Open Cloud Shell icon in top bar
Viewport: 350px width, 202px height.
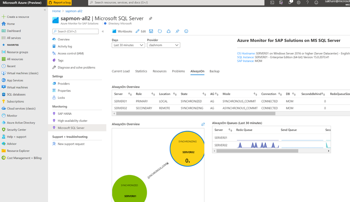[x=272, y=3]
